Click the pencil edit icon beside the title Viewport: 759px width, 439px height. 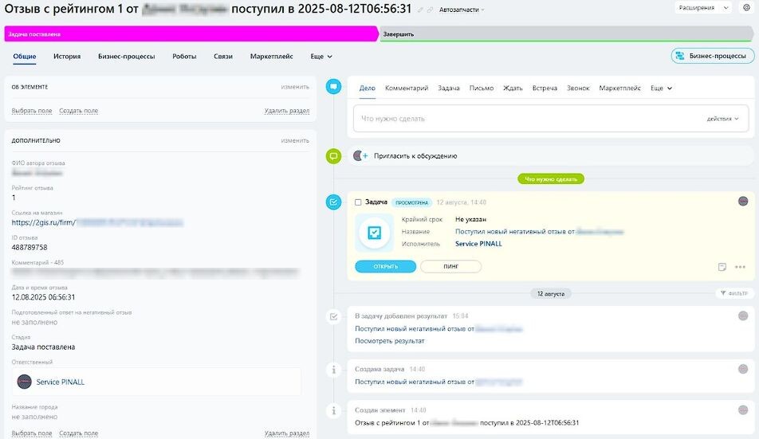click(421, 10)
